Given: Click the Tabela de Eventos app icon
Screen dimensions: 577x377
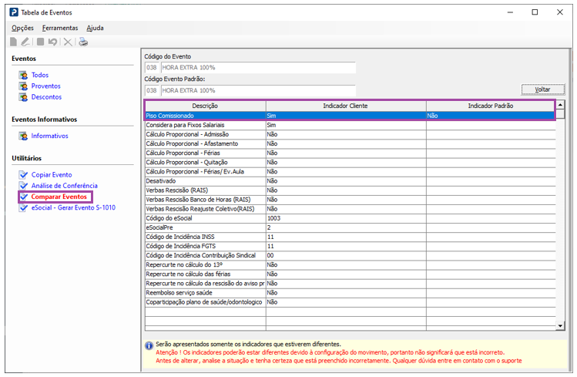Looking at the screenshot, I should [x=14, y=12].
